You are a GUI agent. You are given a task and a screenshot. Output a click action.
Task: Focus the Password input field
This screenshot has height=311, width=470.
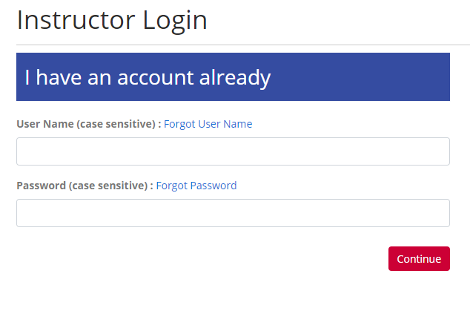coord(233,213)
